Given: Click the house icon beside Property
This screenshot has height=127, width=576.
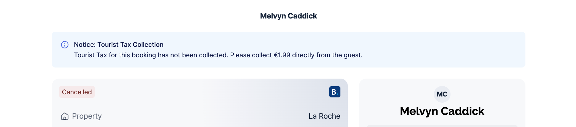Looking at the screenshot, I should pyautogui.click(x=65, y=116).
